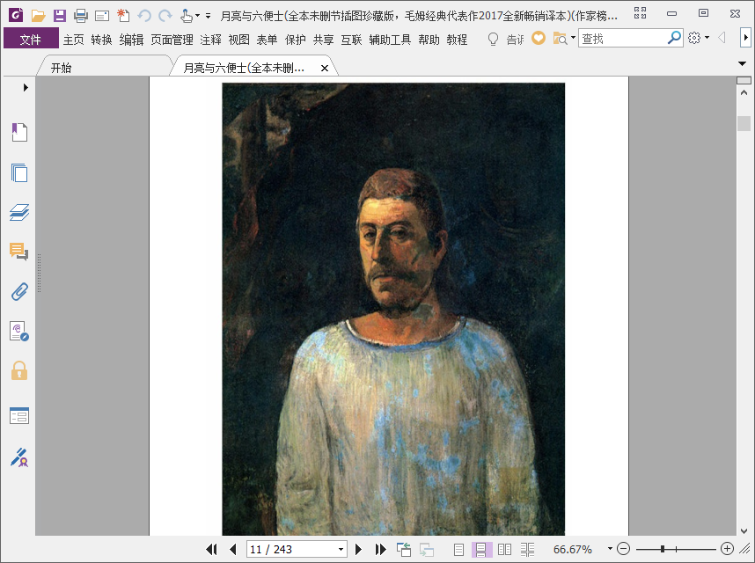
Task: Go to the first page
Action: click(211, 549)
